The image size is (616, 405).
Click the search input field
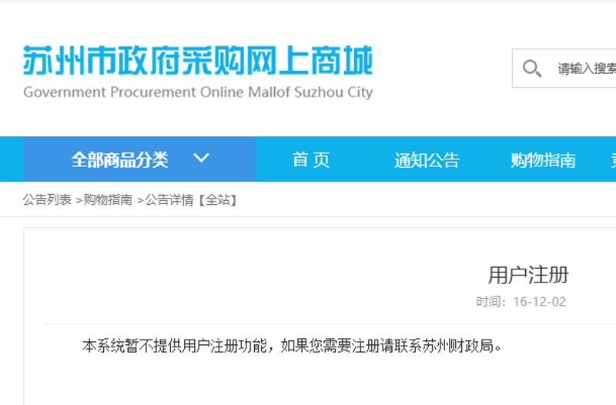[x=564, y=69]
